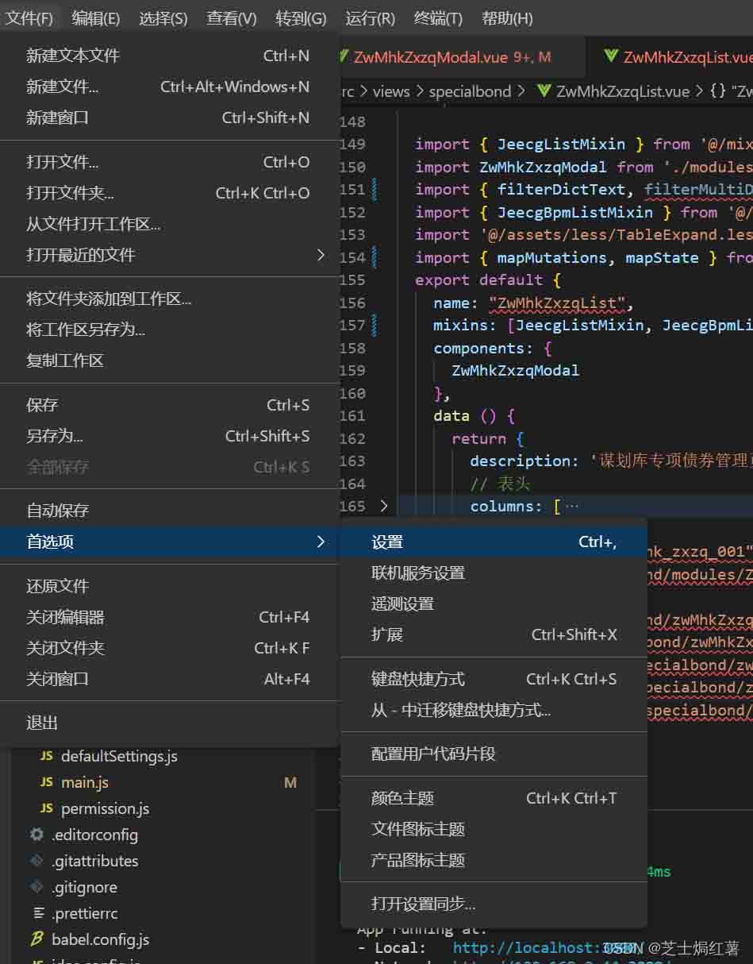The image size is (753, 964).
Task: Click the M modified badge next to main.js
Action: click(x=290, y=782)
